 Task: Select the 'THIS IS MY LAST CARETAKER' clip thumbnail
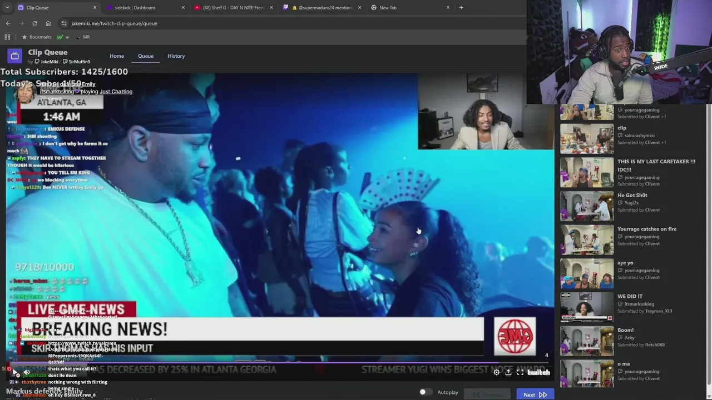587,172
